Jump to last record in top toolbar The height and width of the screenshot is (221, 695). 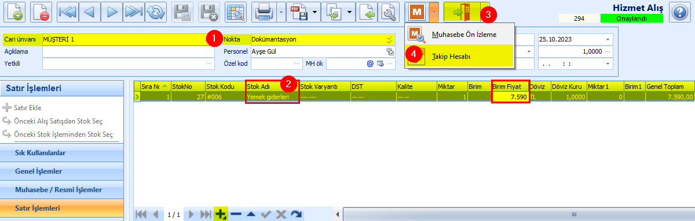coord(133,12)
